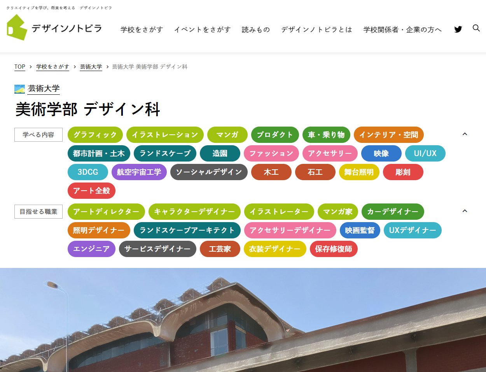The image size is (486, 372).
Task: Open the ランドスケープアーキテクト career tag
Action: 187,230
